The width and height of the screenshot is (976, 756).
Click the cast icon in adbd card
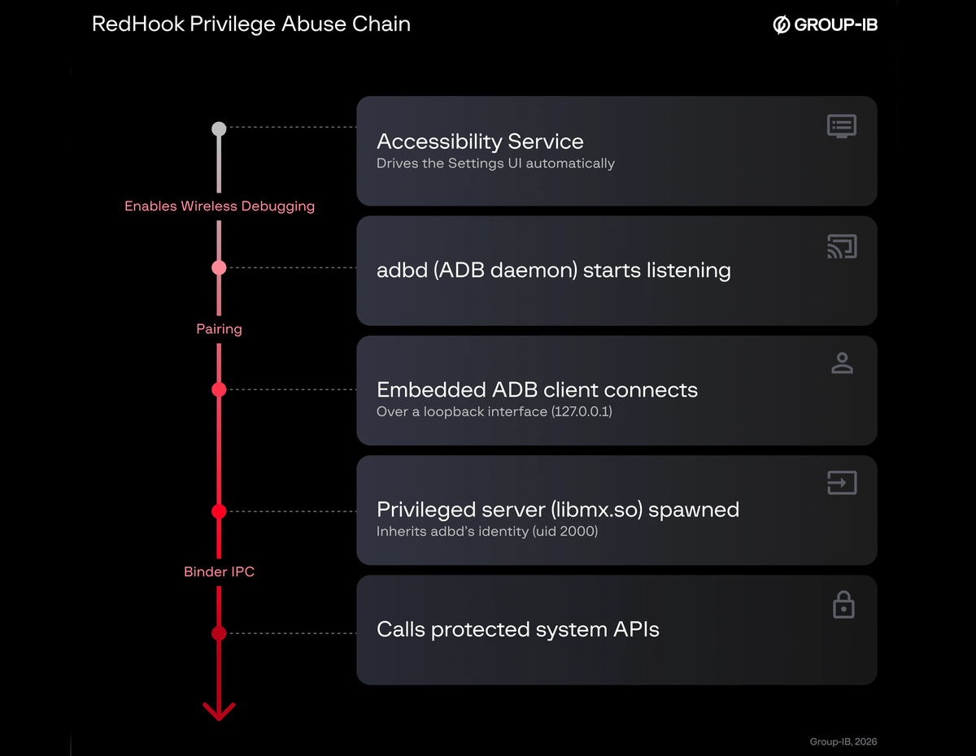click(x=842, y=246)
